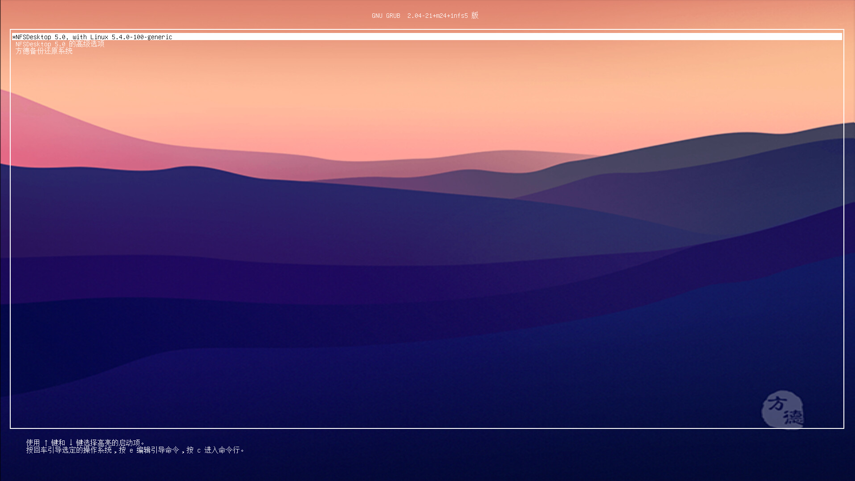855x481 pixels.
Task: Click the 方德 circular watermark logo
Action: tap(782, 410)
